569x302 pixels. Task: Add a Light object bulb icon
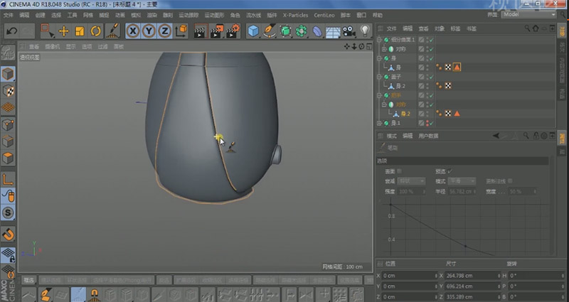[365, 31]
